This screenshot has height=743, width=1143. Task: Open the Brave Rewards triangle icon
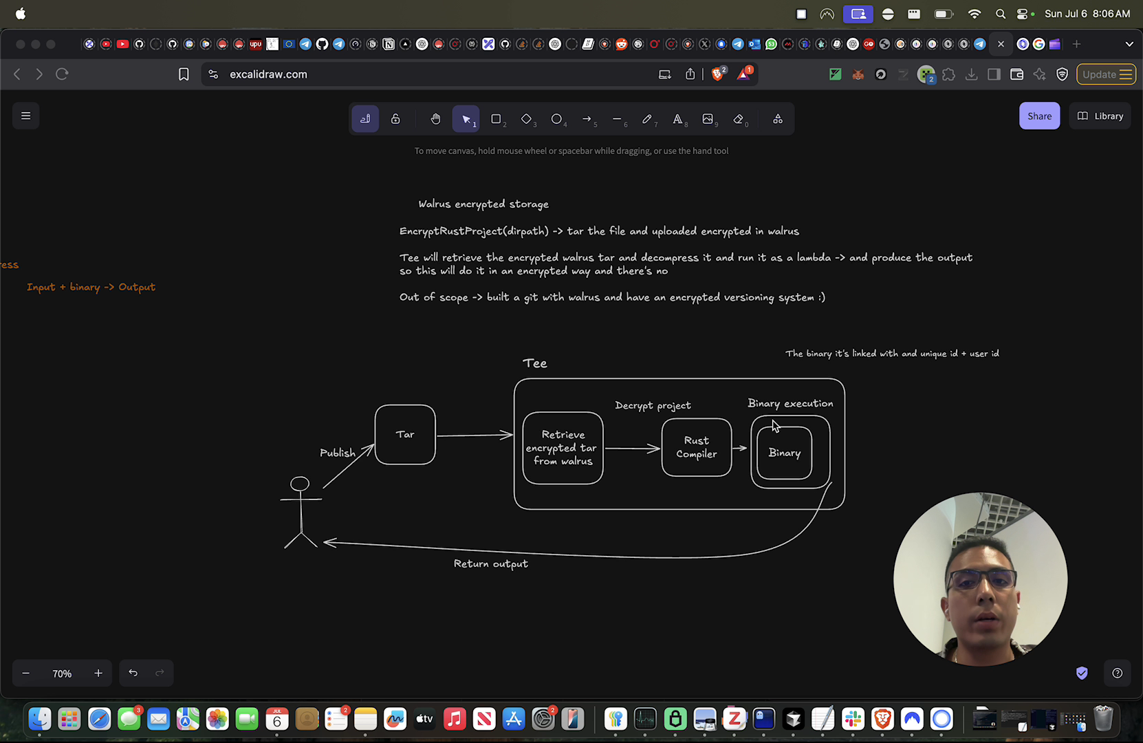click(744, 74)
